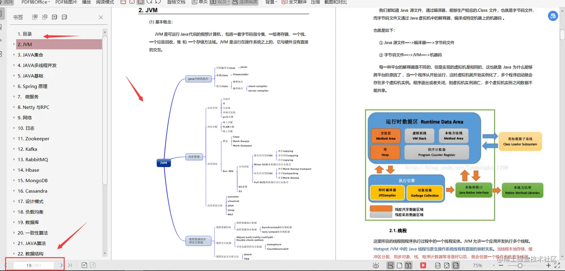Screen dimensions: 565x271
Task: Open the 背景 background dropdown
Action: (270, 2)
